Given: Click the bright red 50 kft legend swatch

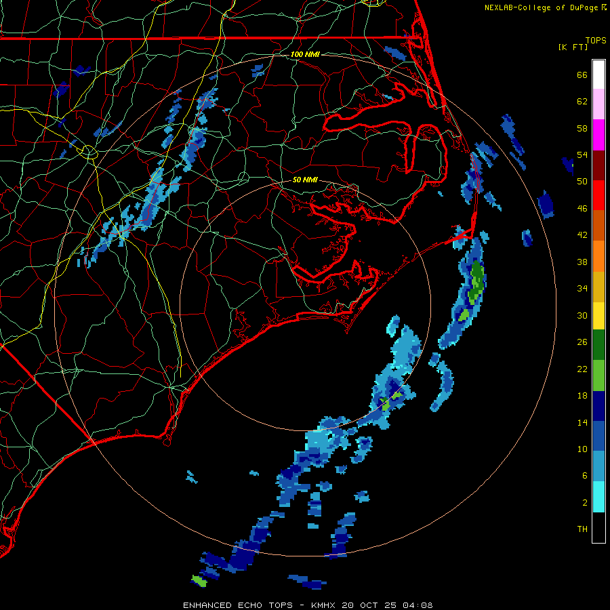Looking at the screenshot, I should tap(598, 195).
